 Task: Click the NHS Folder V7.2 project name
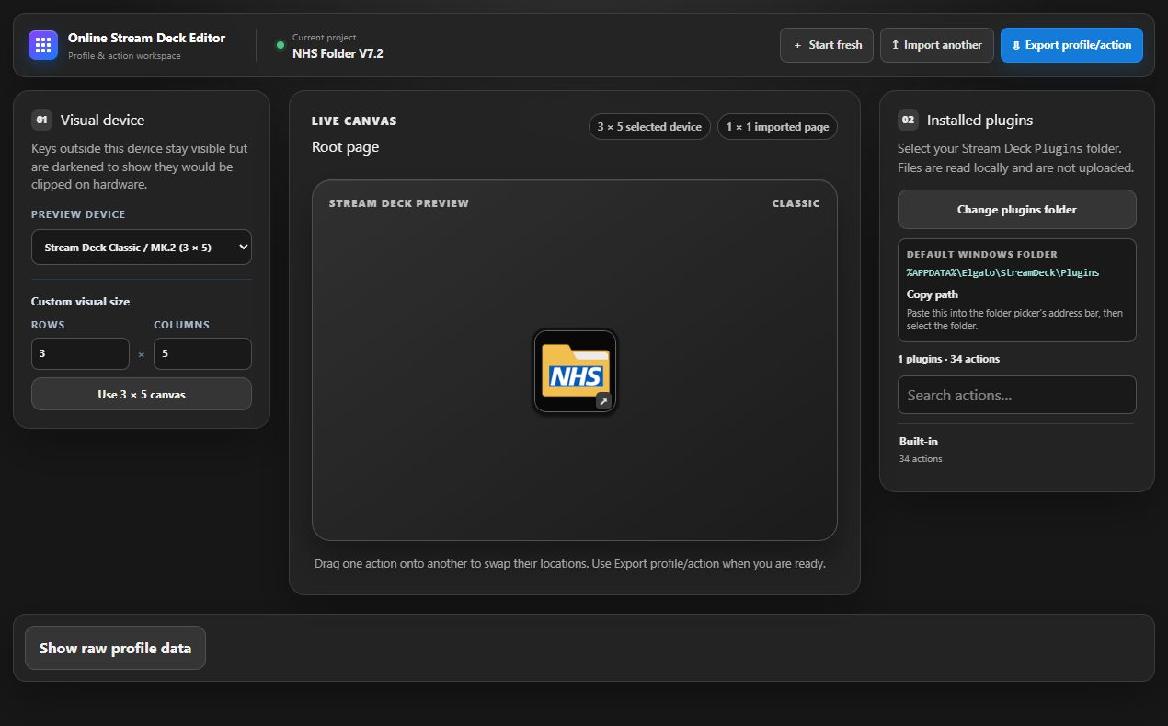(x=338, y=53)
